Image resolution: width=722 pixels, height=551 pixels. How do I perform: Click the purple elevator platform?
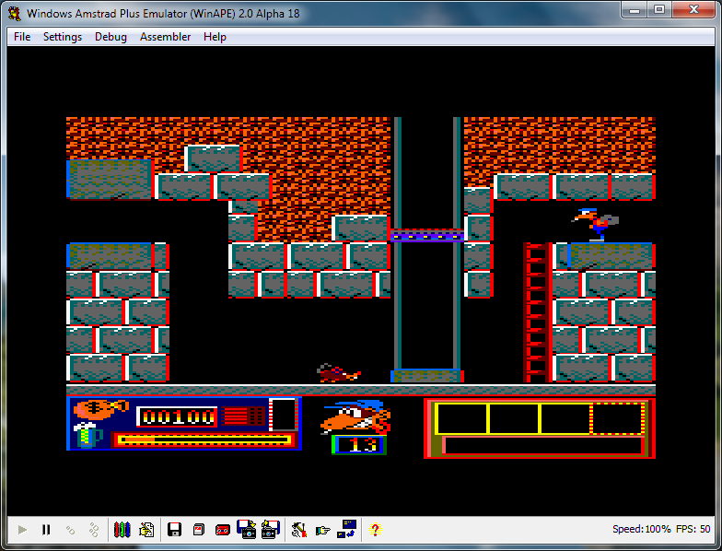coord(427,235)
